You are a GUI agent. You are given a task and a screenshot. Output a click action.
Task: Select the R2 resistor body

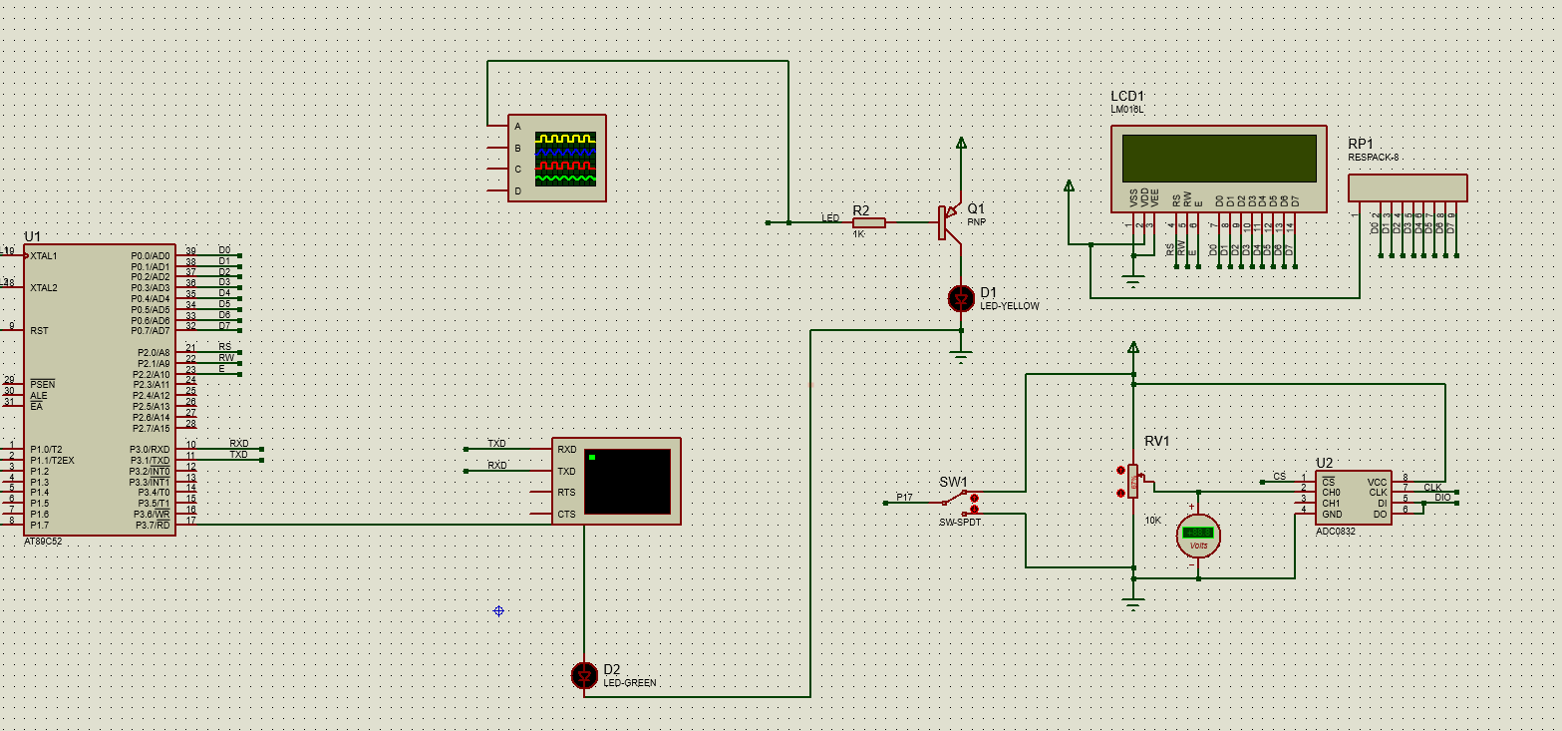coord(869,222)
